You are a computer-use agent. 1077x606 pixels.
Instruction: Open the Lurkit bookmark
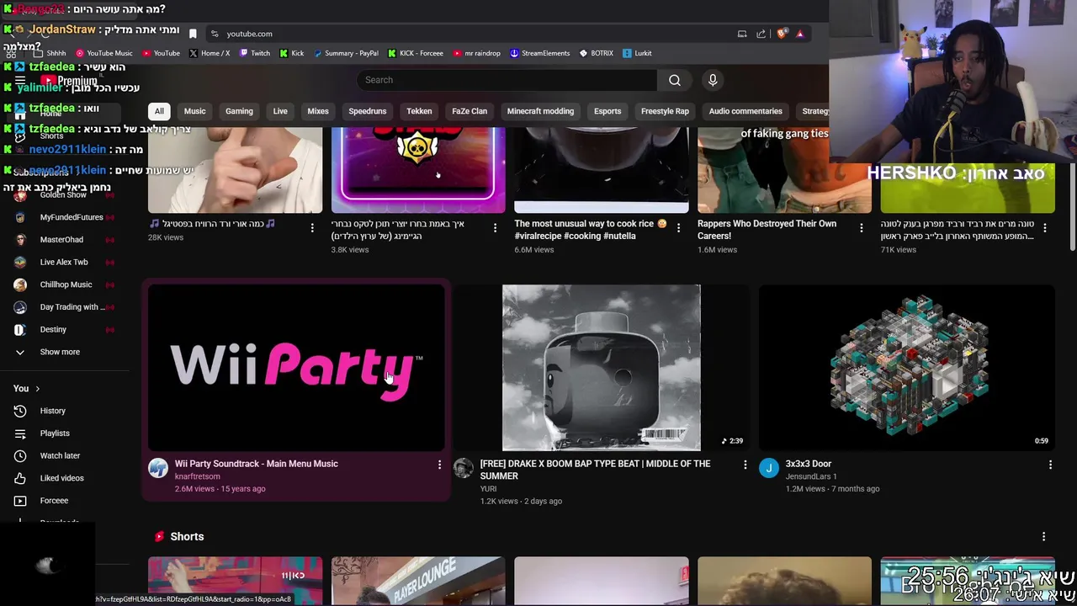point(637,53)
